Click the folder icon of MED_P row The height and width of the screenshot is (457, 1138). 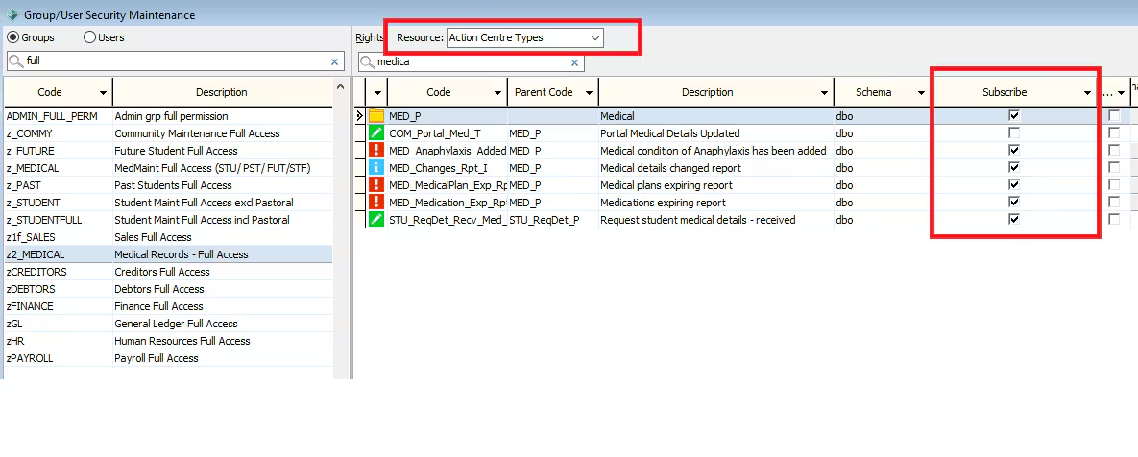[375, 115]
